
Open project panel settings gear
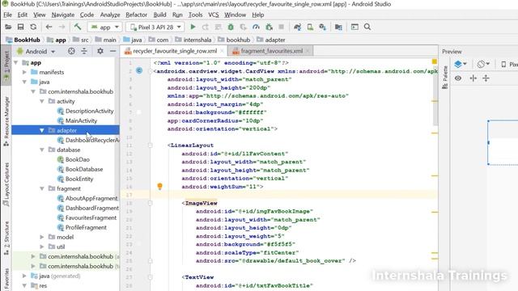(x=100, y=51)
